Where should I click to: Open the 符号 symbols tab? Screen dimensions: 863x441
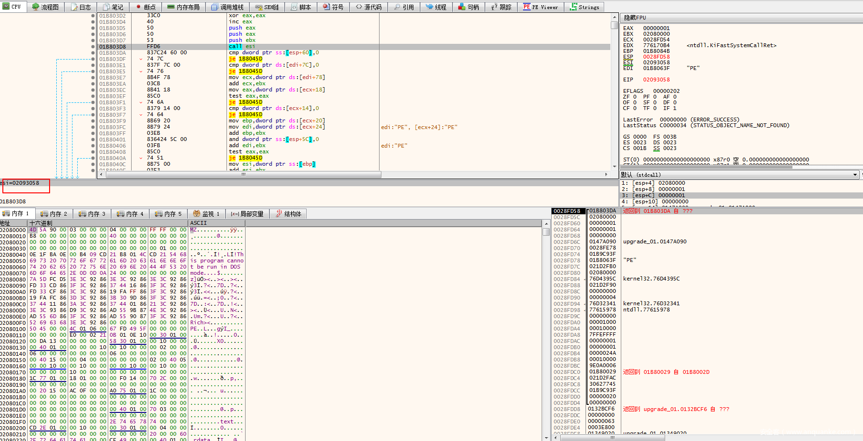333,7
